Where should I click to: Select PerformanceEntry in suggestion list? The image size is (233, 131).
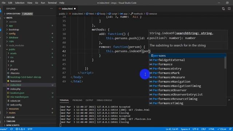click(x=187, y=69)
